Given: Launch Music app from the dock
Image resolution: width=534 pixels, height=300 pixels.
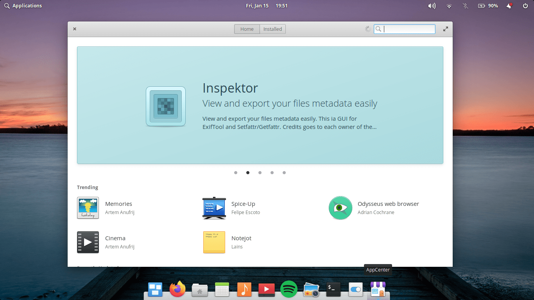Looking at the screenshot, I should [x=244, y=289].
